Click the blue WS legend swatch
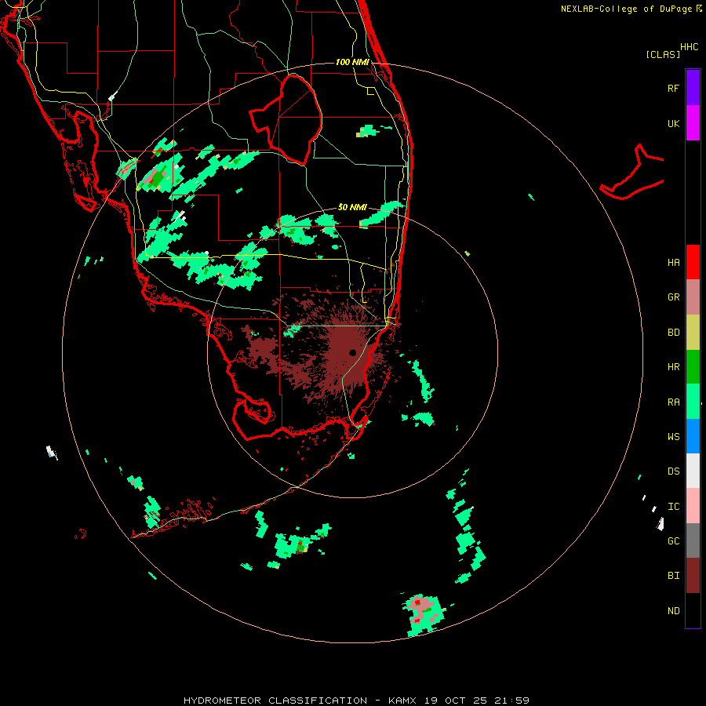 (x=693, y=436)
